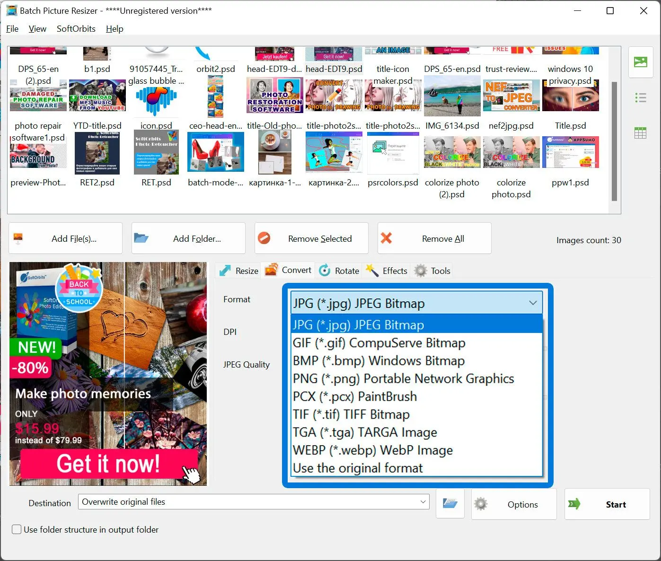Click Remove All button

tap(434, 238)
